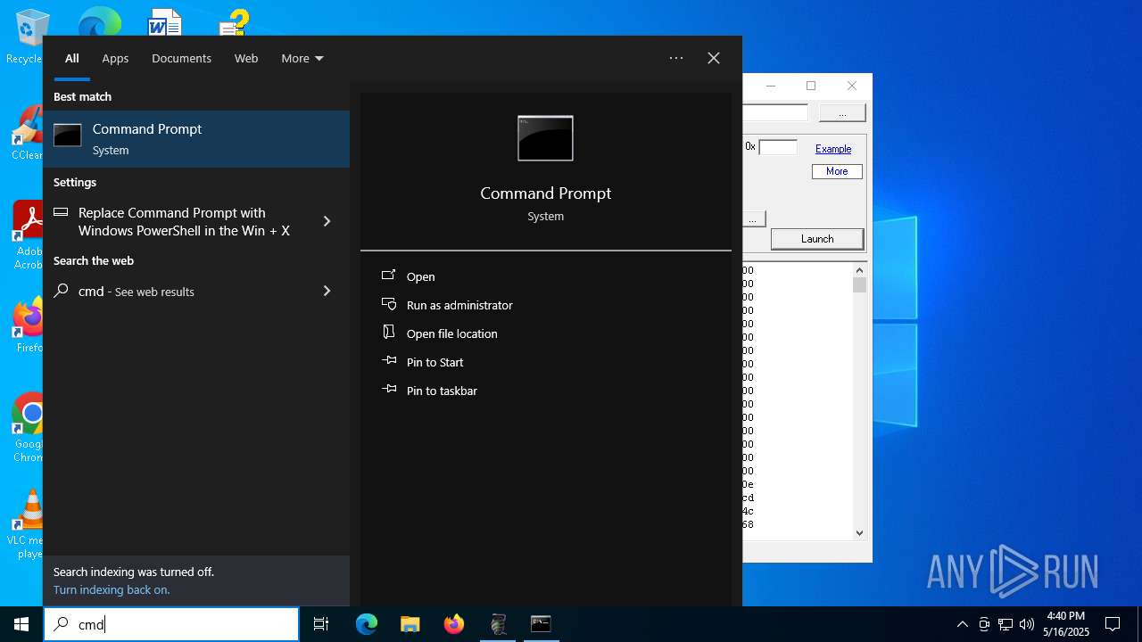The width and height of the screenshot is (1142, 642).
Task: Click the scrollbar thumb in hex list
Action: tap(859, 285)
